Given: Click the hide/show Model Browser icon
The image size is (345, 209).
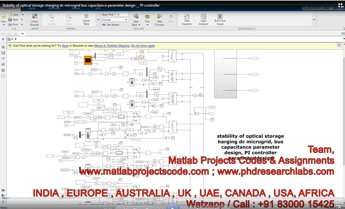Looking at the screenshot, I should click(3, 39).
